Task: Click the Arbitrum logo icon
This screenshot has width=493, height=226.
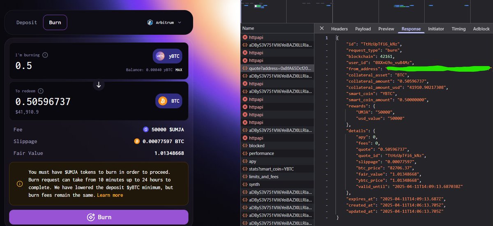Action: [150, 22]
